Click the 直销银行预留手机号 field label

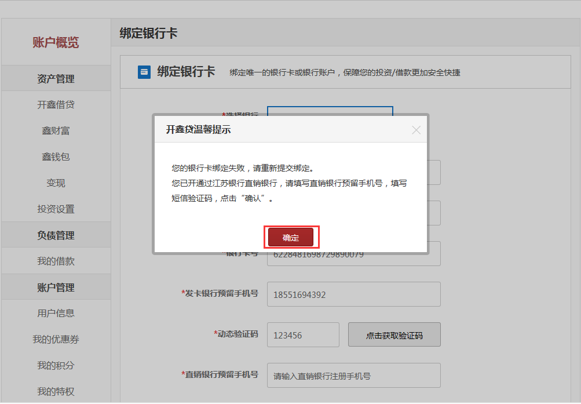pyautogui.click(x=220, y=374)
